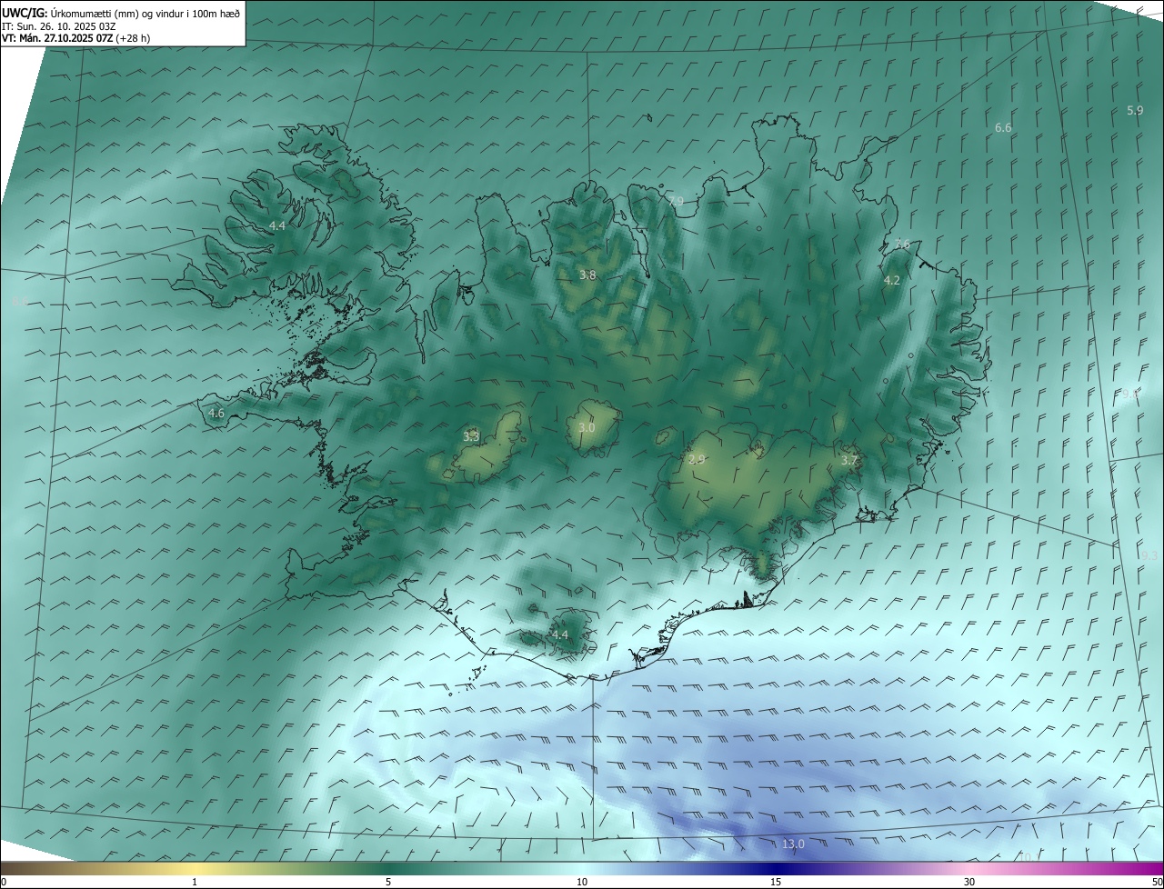Click the 4.4 value over the Westfjords peninsula

pyautogui.click(x=277, y=225)
